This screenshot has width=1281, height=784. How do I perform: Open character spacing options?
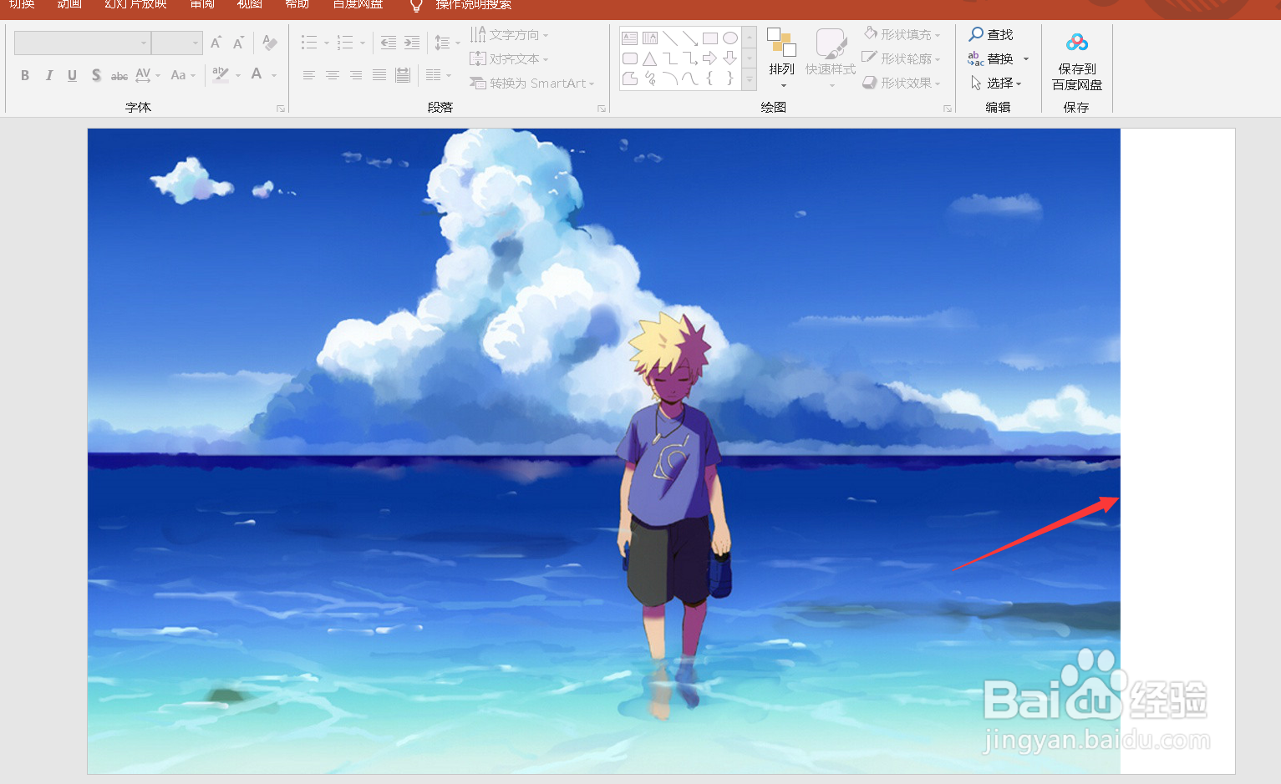(x=147, y=75)
